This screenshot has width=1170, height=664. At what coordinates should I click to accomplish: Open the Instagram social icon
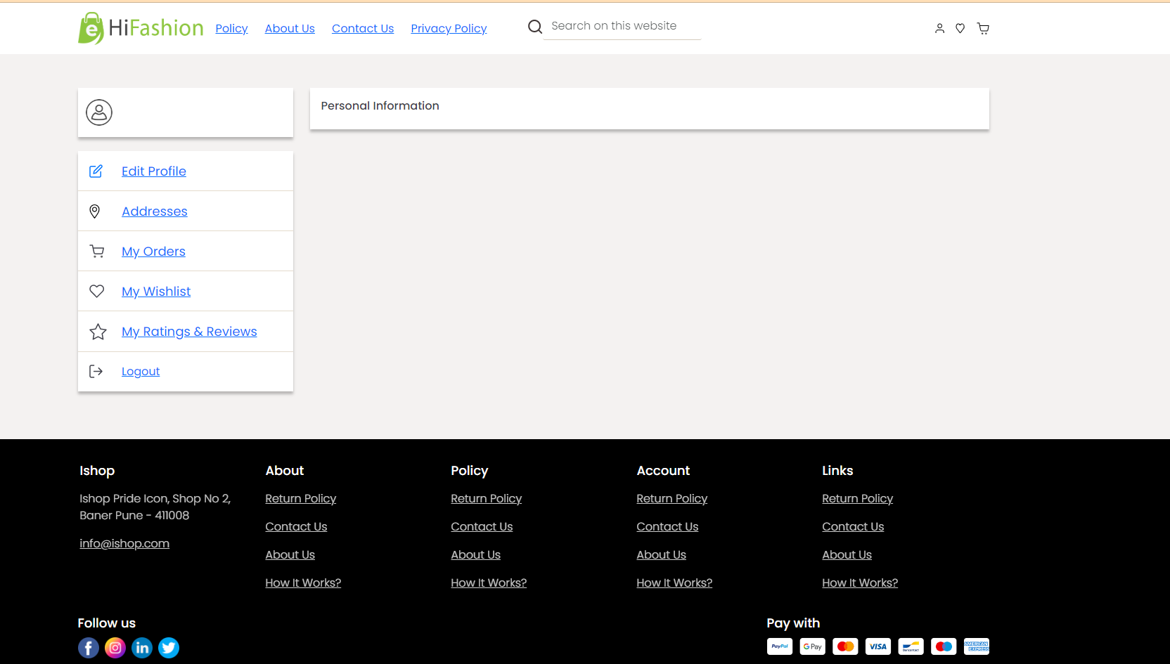coord(115,648)
